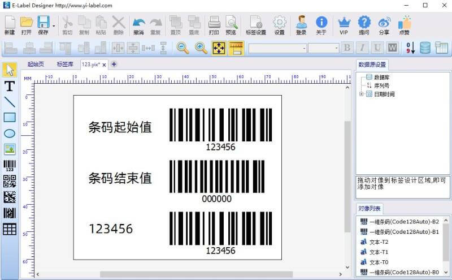Select 数据库 in data source tree
Viewport: 452px width, 280px height.
click(x=382, y=77)
